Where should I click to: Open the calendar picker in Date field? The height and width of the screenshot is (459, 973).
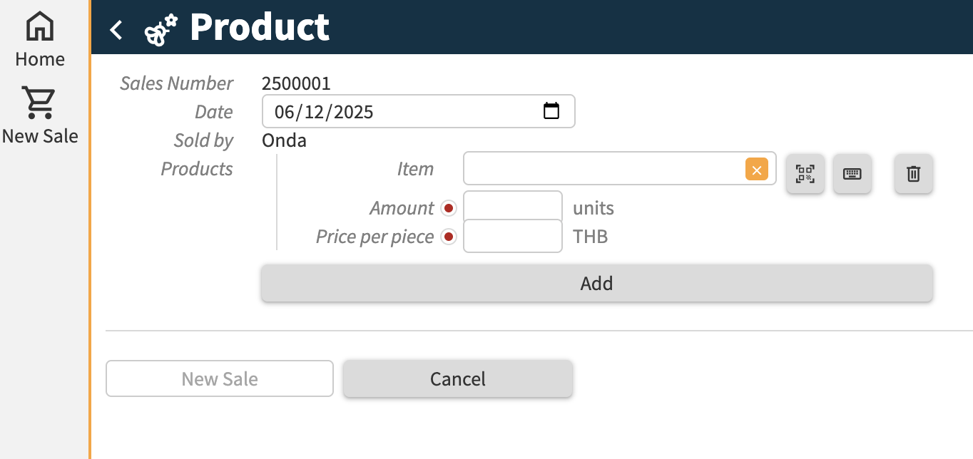pyautogui.click(x=551, y=111)
